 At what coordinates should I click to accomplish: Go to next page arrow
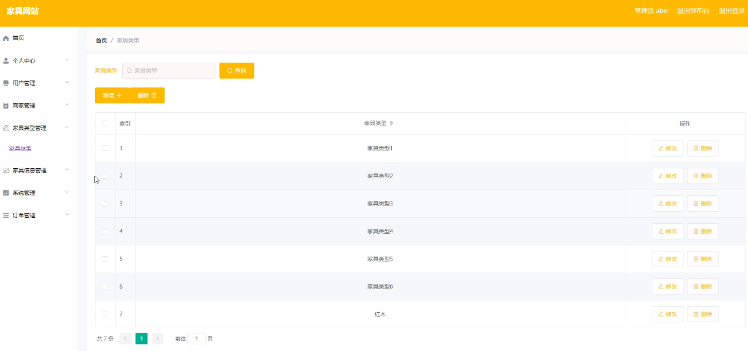tap(158, 339)
